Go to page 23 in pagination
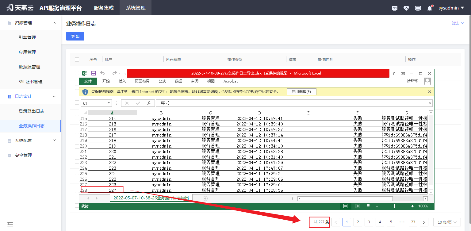This screenshot has height=231, width=471. click(x=413, y=222)
